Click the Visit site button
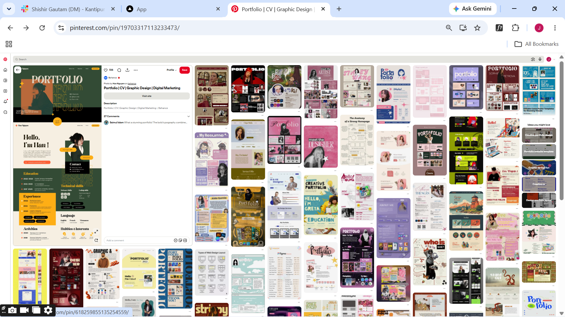 [x=147, y=96]
